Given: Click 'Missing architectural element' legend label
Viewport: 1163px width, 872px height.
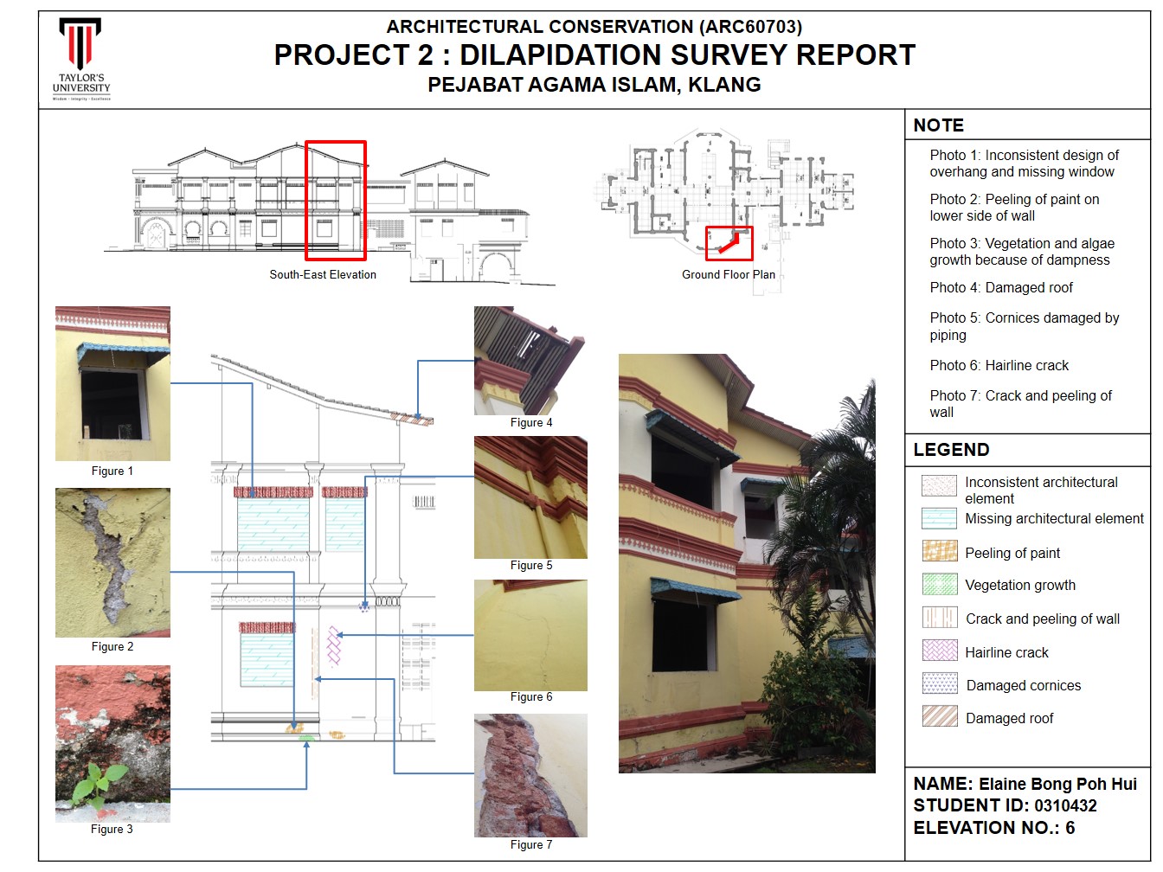Looking at the screenshot, I should 1055,519.
